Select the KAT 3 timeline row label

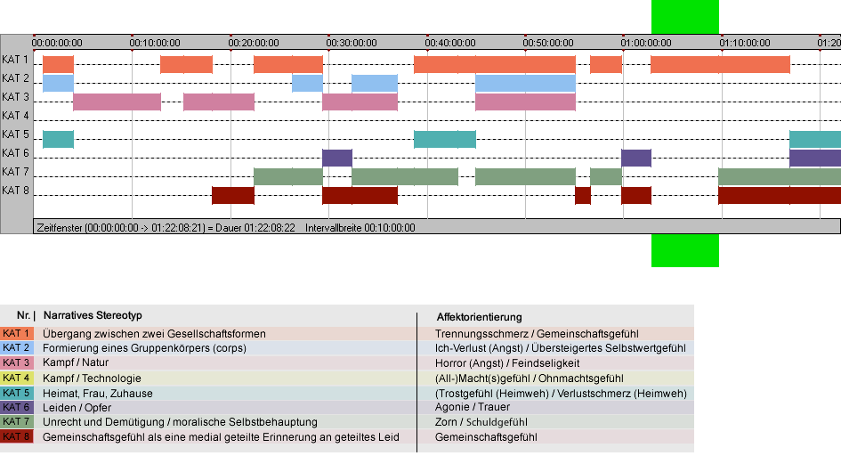pyautogui.click(x=15, y=97)
